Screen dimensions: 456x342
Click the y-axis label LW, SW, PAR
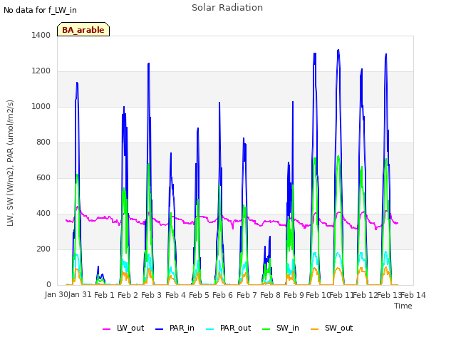tap(10, 163)
